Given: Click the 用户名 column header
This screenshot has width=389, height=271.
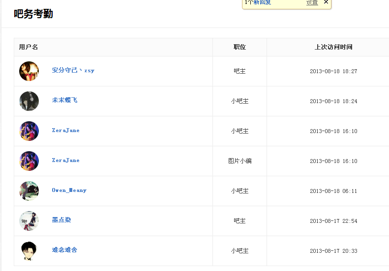Looking at the screenshot, I should click(x=29, y=47).
